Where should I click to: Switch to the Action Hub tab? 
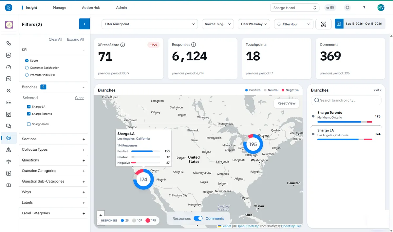[x=91, y=8]
